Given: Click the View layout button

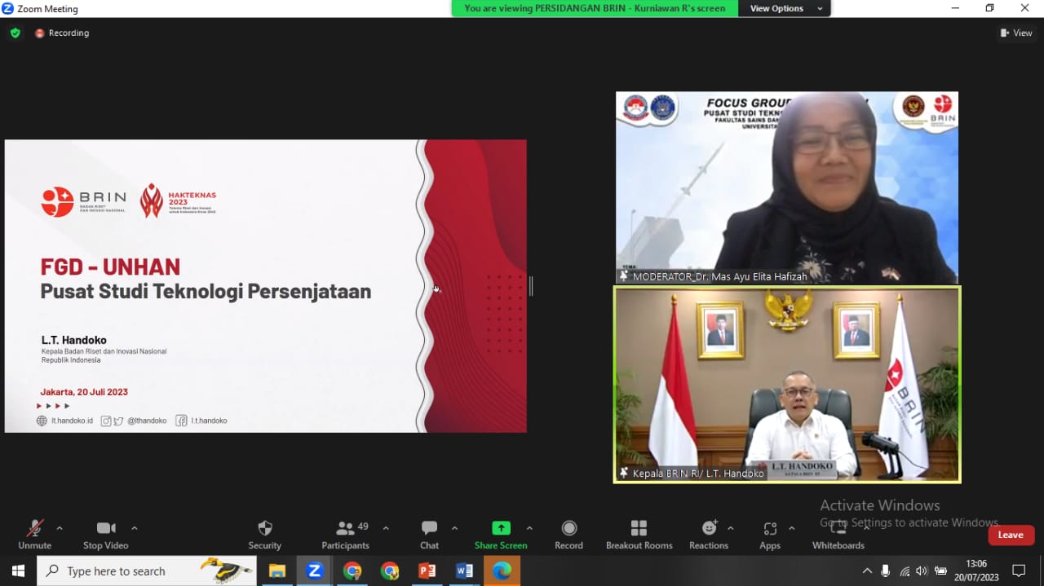Looking at the screenshot, I should [x=1016, y=33].
